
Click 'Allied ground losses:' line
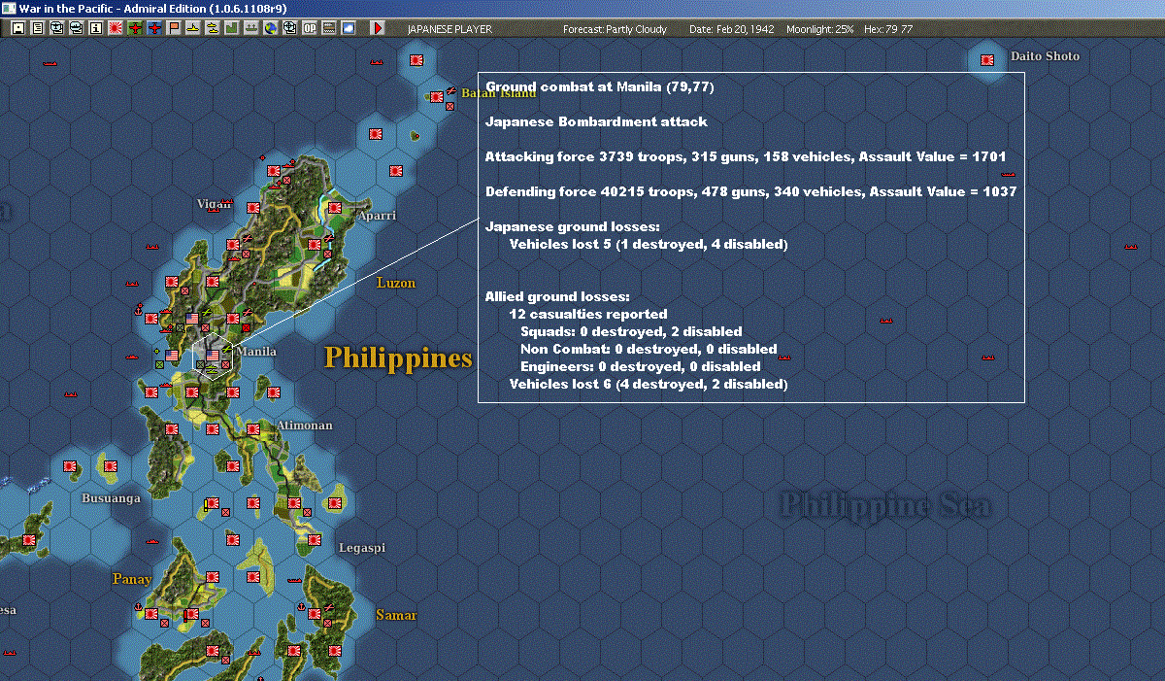(557, 296)
